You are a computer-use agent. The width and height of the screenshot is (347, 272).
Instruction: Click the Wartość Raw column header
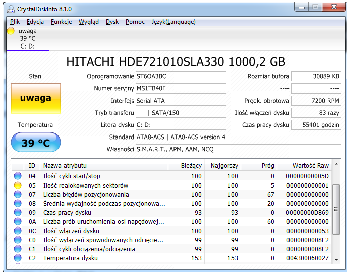(x=304, y=165)
